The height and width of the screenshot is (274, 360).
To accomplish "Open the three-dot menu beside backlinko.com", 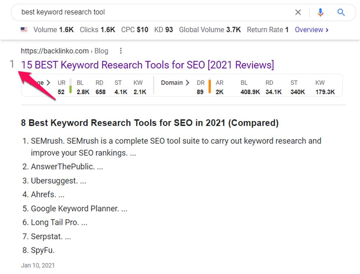I will point(121,51).
